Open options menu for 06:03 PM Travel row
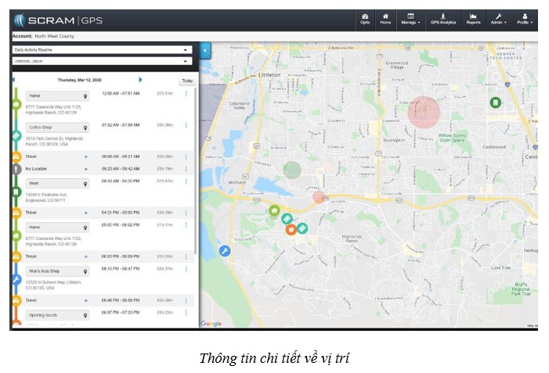This screenshot has width=549, height=373. (186, 256)
